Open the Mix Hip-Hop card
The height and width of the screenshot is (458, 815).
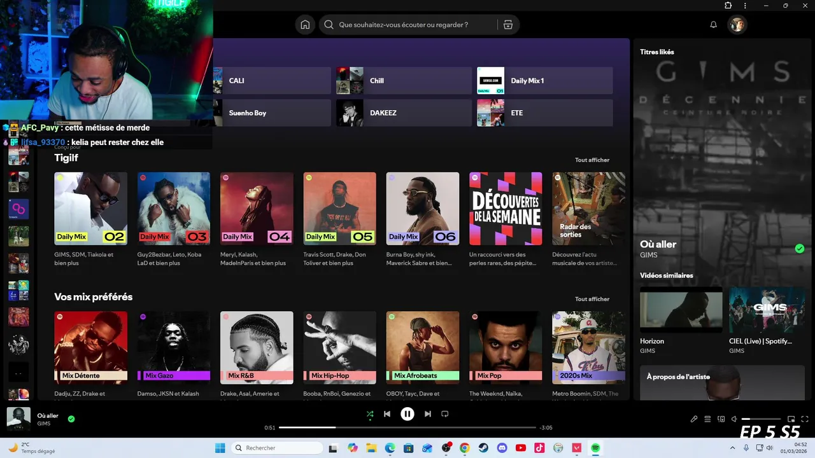pyautogui.click(x=340, y=347)
